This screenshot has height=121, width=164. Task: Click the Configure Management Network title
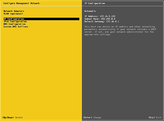[21, 3]
